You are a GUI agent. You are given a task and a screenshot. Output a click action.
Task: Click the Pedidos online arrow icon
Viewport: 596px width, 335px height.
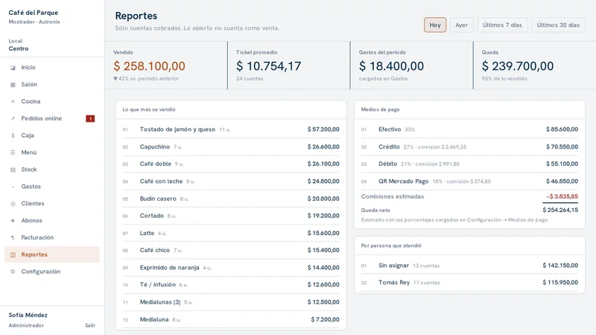click(x=13, y=119)
